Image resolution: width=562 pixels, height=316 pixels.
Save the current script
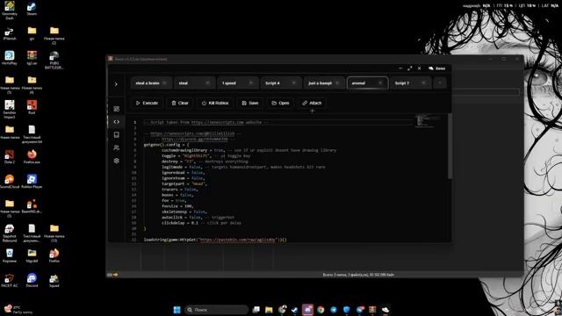tap(250, 104)
